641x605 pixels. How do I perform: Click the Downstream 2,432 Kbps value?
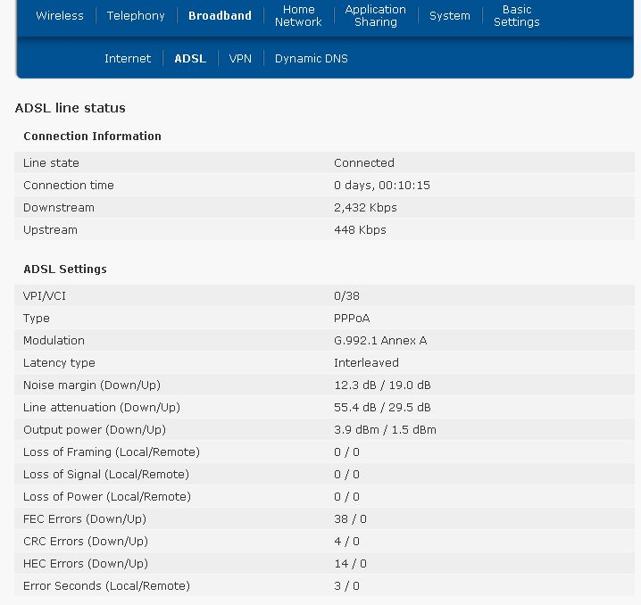(x=365, y=208)
